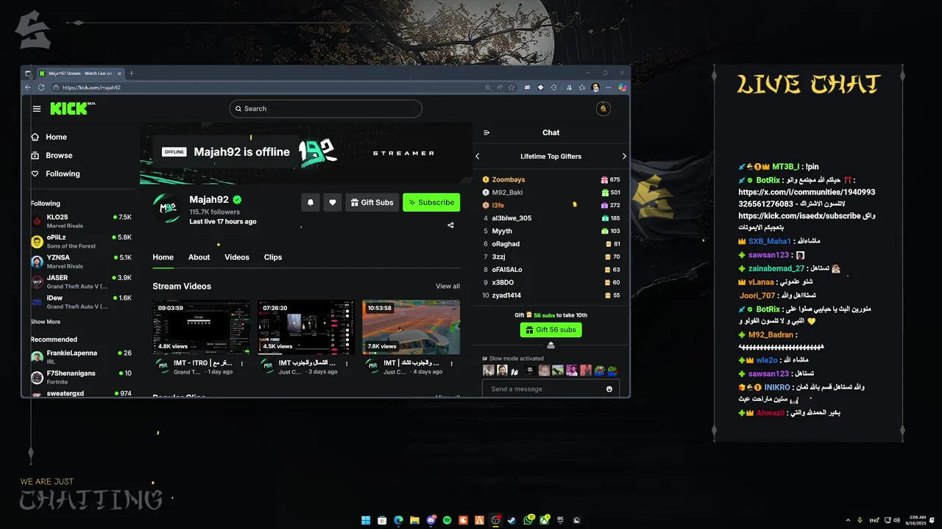This screenshot has width=942, height=529.
Task: Open Spotify from the taskbar
Action: (x=447, y=520)
